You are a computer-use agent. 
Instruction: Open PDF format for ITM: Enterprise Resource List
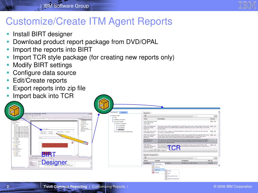[215, 140]
